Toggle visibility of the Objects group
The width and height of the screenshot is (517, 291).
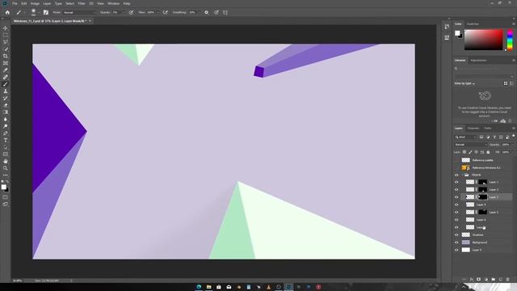point(456,175)
